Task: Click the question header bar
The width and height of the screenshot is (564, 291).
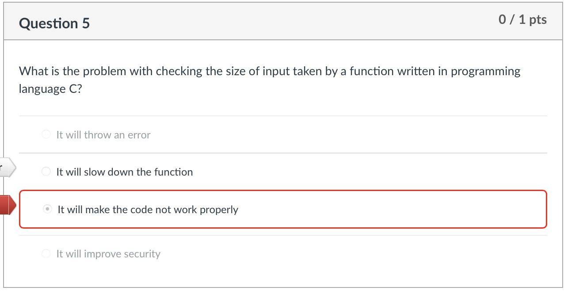Action: 283,21
